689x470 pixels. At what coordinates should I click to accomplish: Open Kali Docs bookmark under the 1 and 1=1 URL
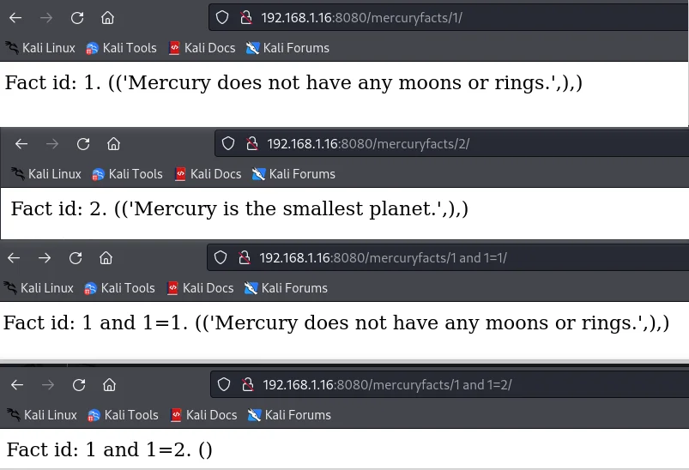coord(203,288)
